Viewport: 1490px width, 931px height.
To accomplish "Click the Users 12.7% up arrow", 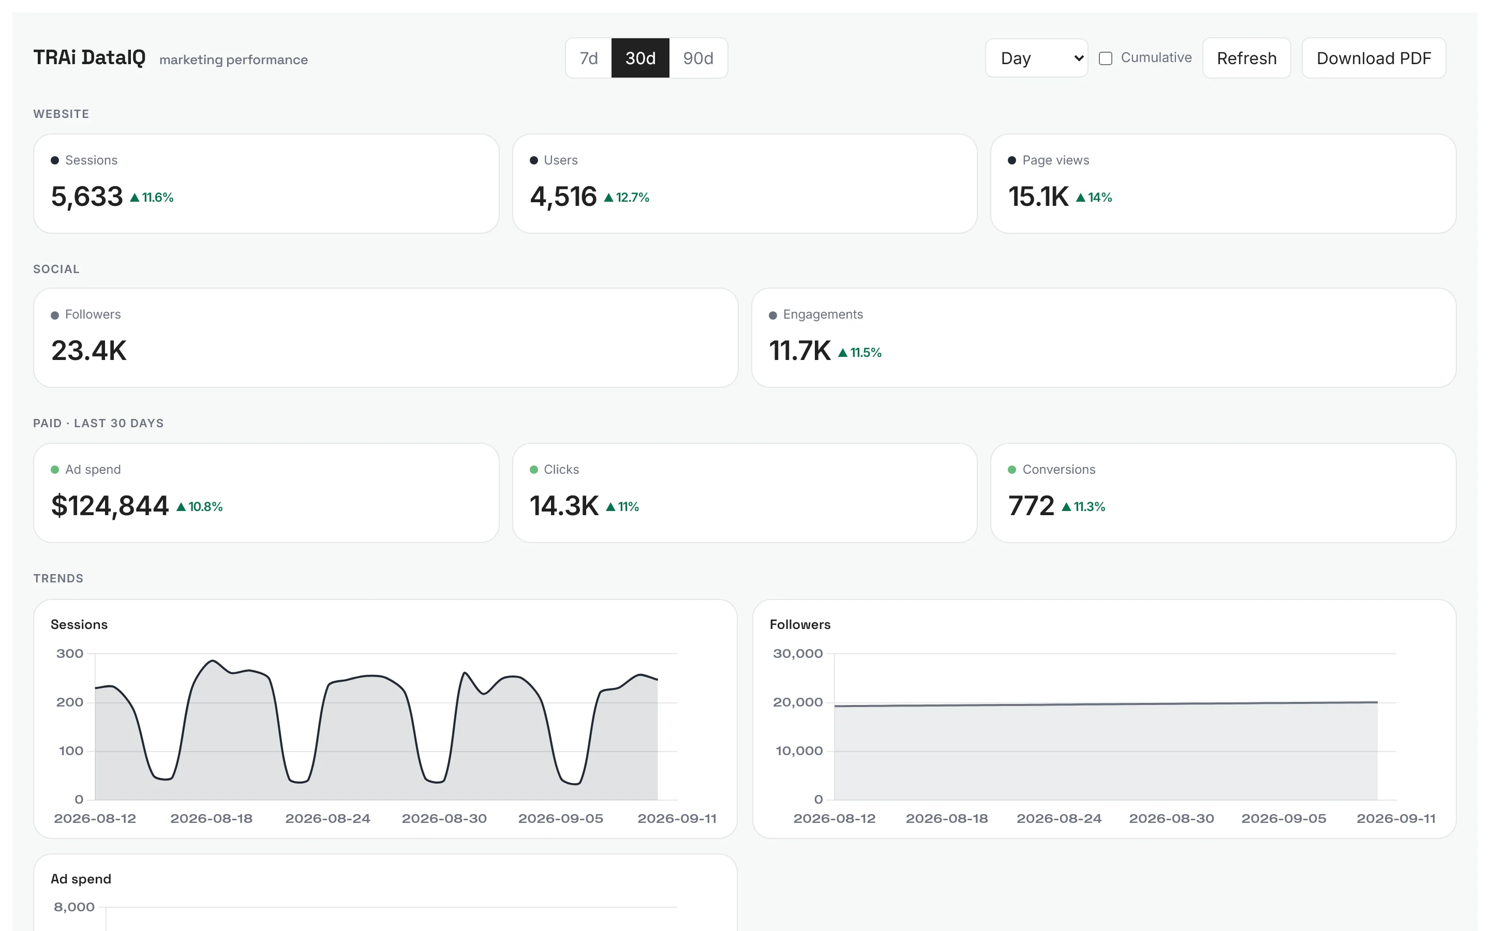I will coord(608,198).
